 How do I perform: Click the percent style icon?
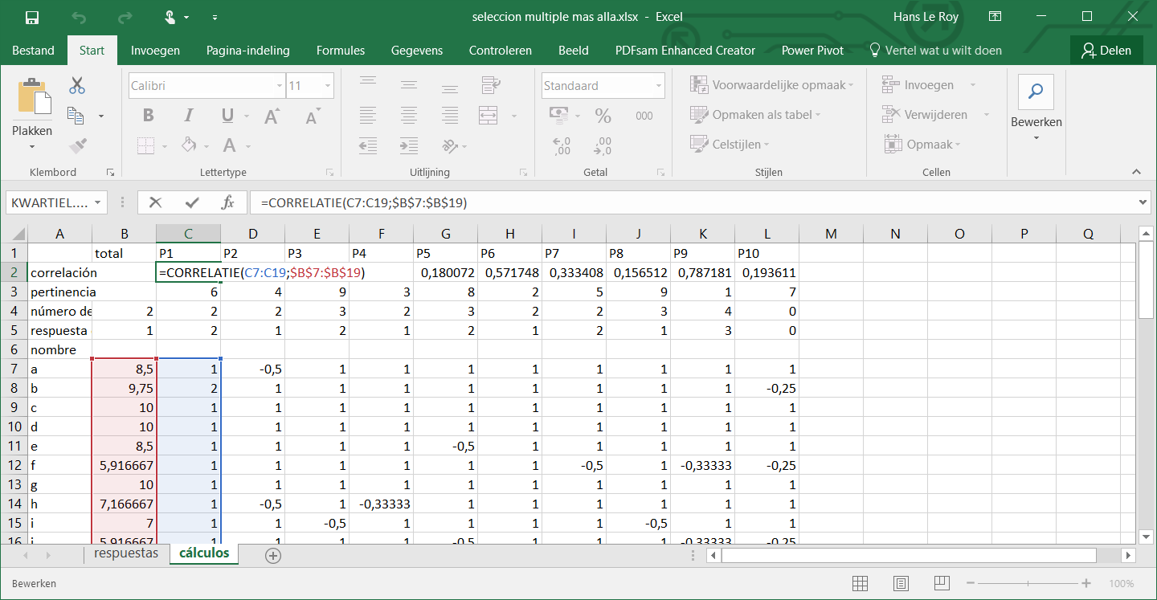[x=603, y=116]
